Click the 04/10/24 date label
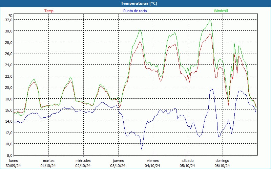This screenshot has width=271, height=169. pos(152,166)
